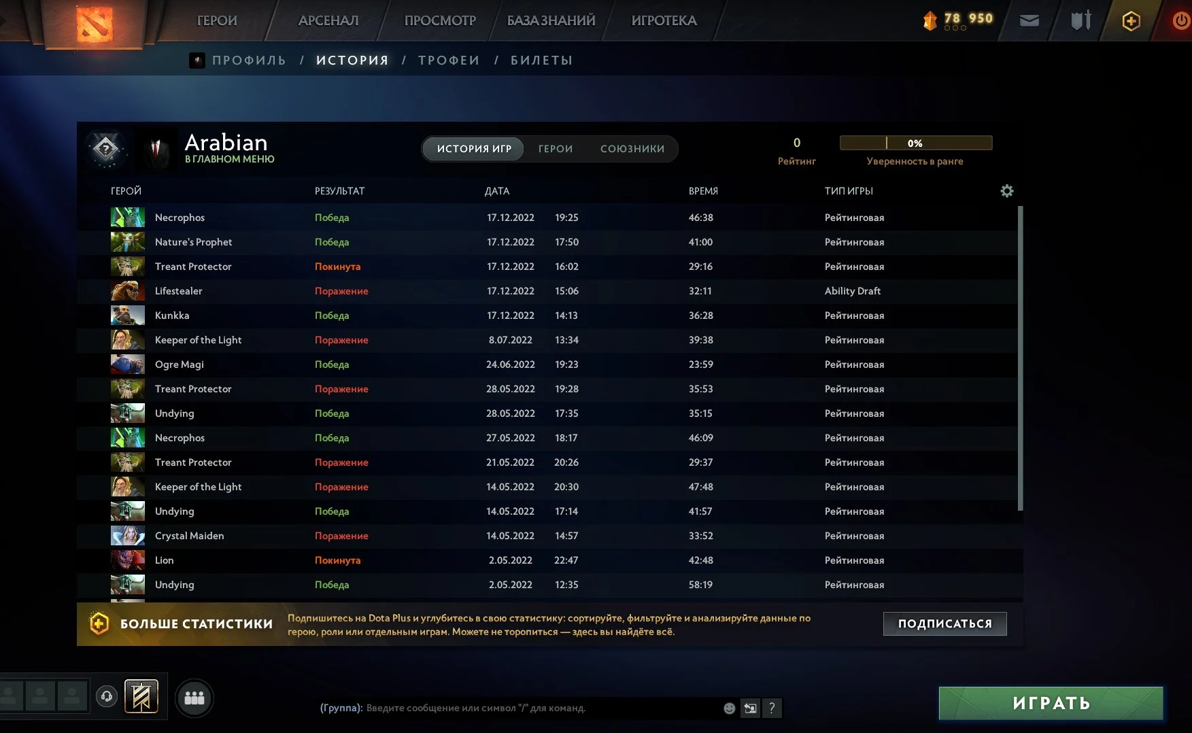
Task: Click the rank confidence progress bar
Action: coord(916,143)
